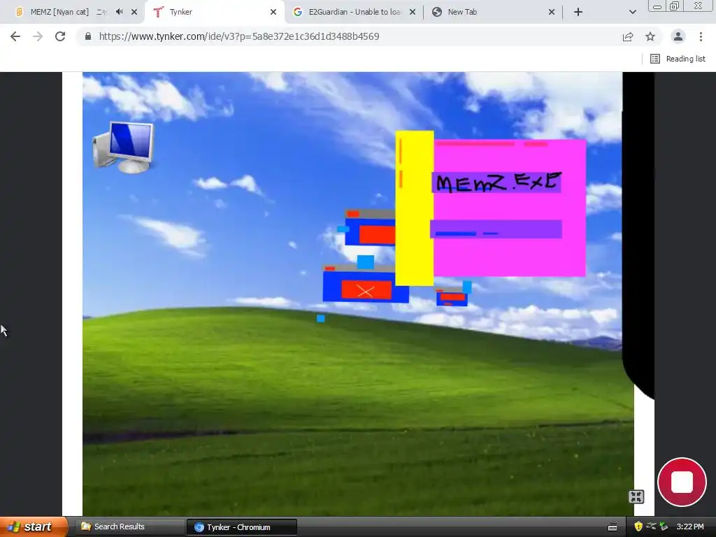Viewport: 716px width, 537px height.
Task: Switch to E2Guardian tab
Action: click(x=355, y=12)
